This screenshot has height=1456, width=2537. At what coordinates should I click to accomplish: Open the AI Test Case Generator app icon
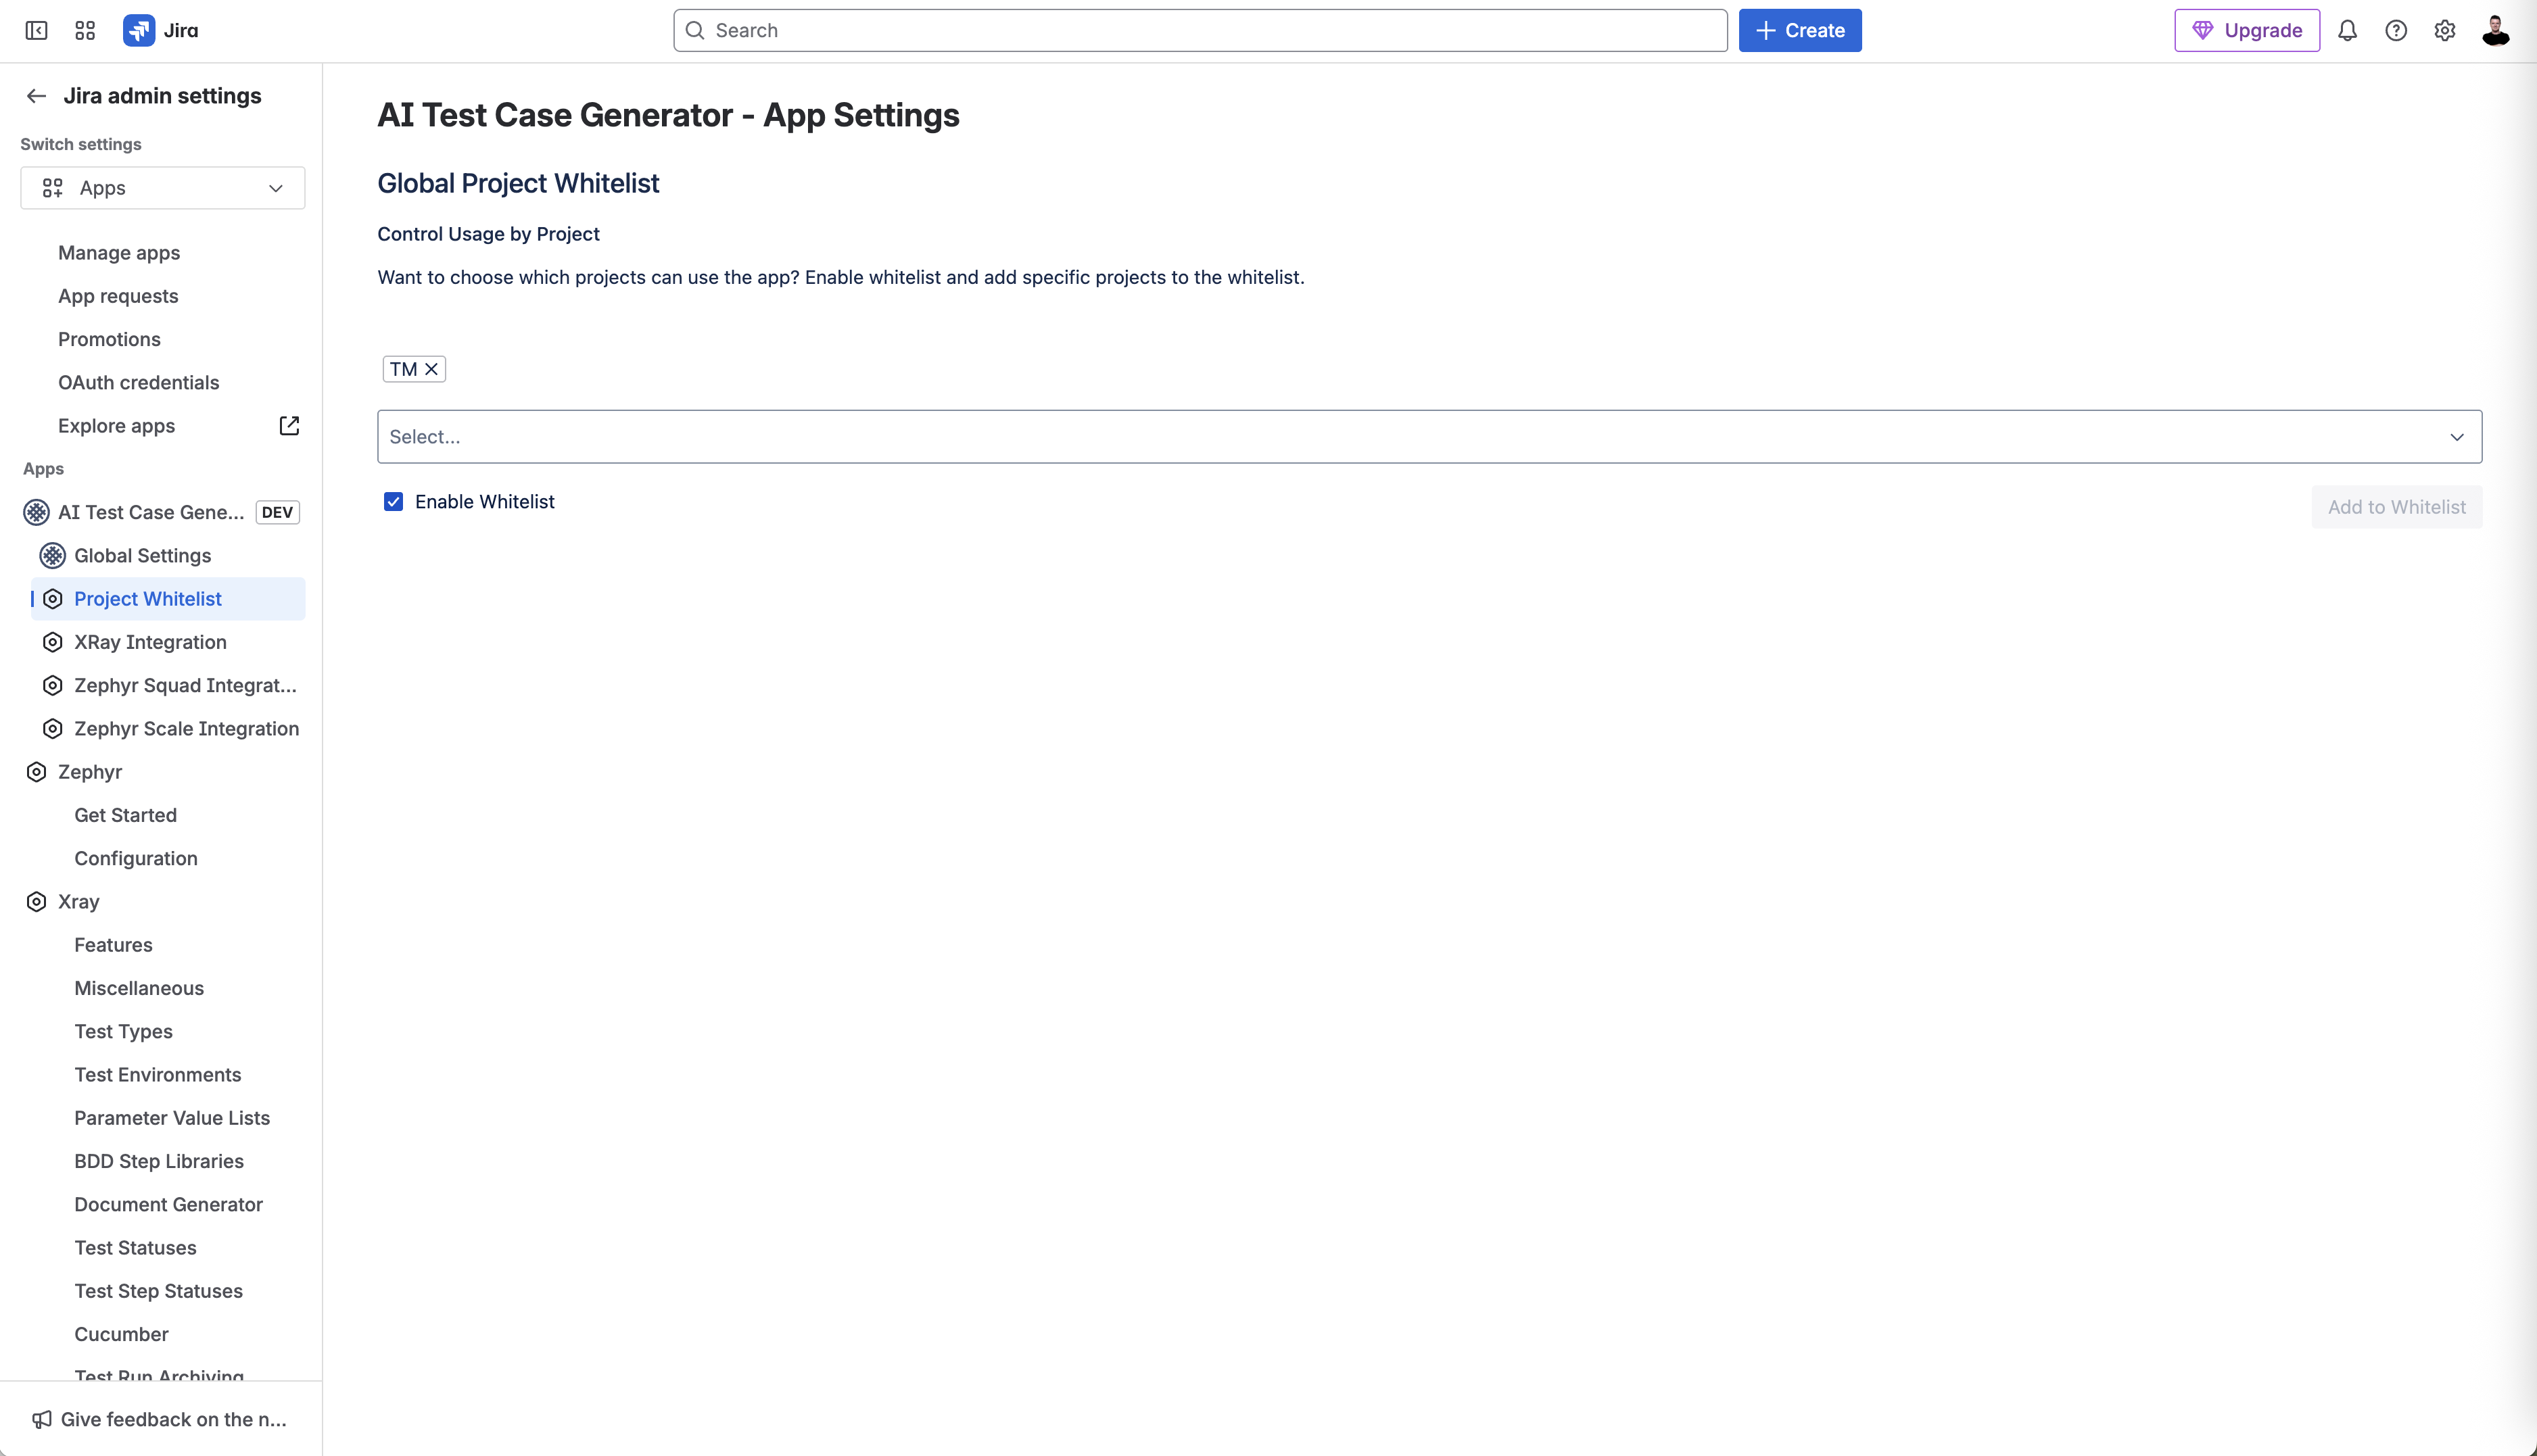(x=35, y=511)
